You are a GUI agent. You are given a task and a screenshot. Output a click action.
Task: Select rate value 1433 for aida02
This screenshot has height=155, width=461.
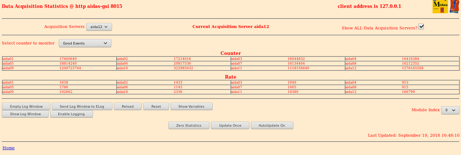[178, 83]
